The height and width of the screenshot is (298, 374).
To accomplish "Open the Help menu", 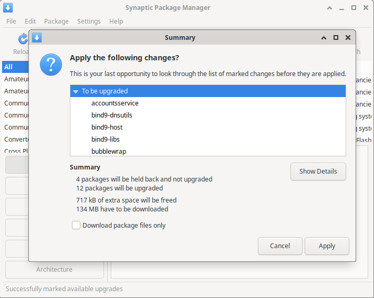I will pyautogui.click(x=116, y=21).
